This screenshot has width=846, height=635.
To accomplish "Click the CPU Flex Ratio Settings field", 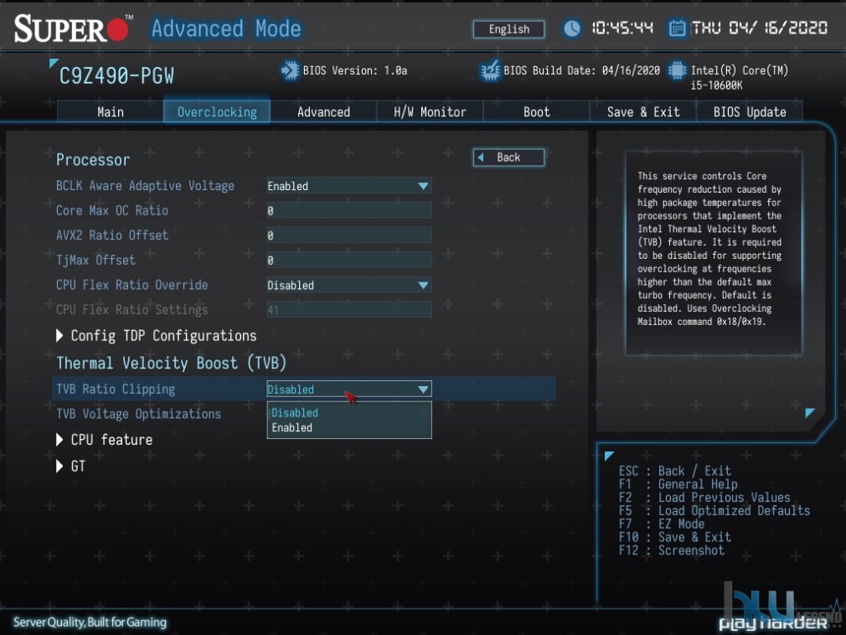I will click(349, 310).
